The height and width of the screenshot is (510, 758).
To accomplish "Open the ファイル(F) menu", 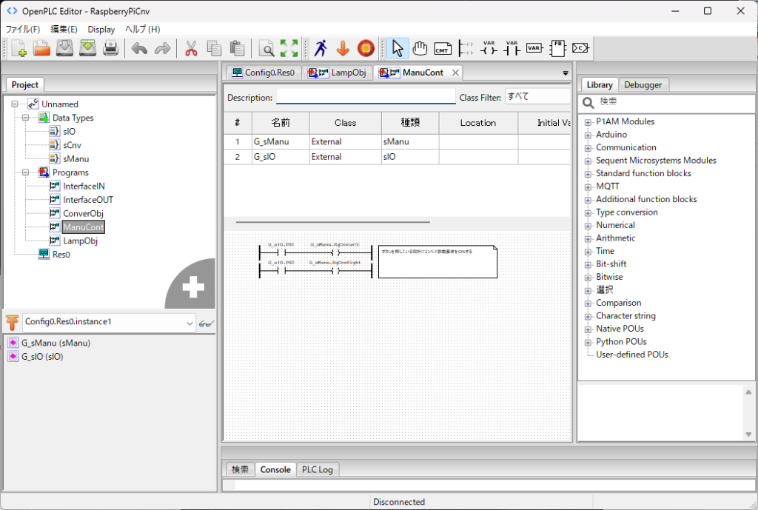I will point(23,29).
